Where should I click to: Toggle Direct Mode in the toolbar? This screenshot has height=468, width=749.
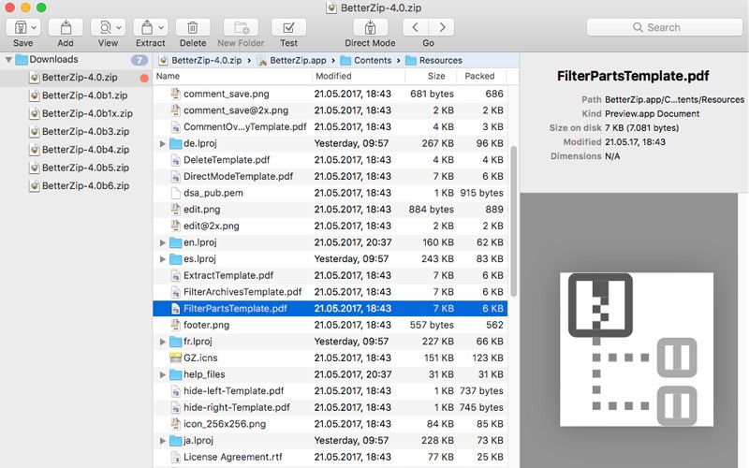coord(370,28)
